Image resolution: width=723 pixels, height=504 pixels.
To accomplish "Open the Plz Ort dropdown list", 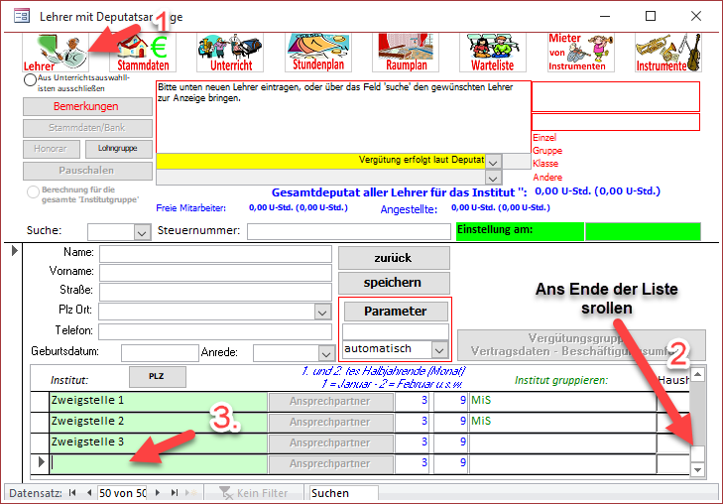I will tap(321, 312).
